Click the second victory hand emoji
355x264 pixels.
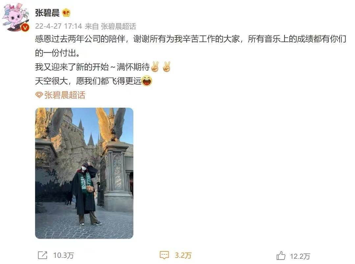pyautogui.click(x=167, y=67)
